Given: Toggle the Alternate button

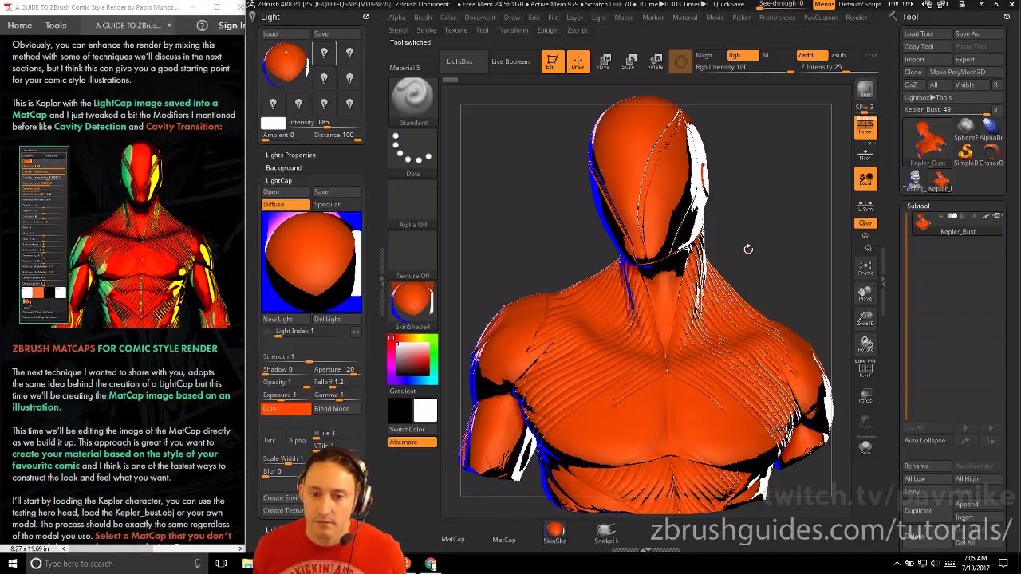Looking at the screenshot, I should click(x=412, y=442).
